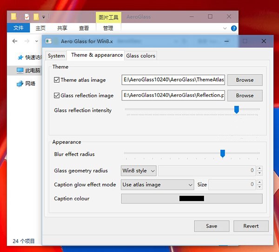Click the forward arrow in File Explorer
Viewport: 279px width, 252px height.
pyautogui.click(x=27, y=41)
